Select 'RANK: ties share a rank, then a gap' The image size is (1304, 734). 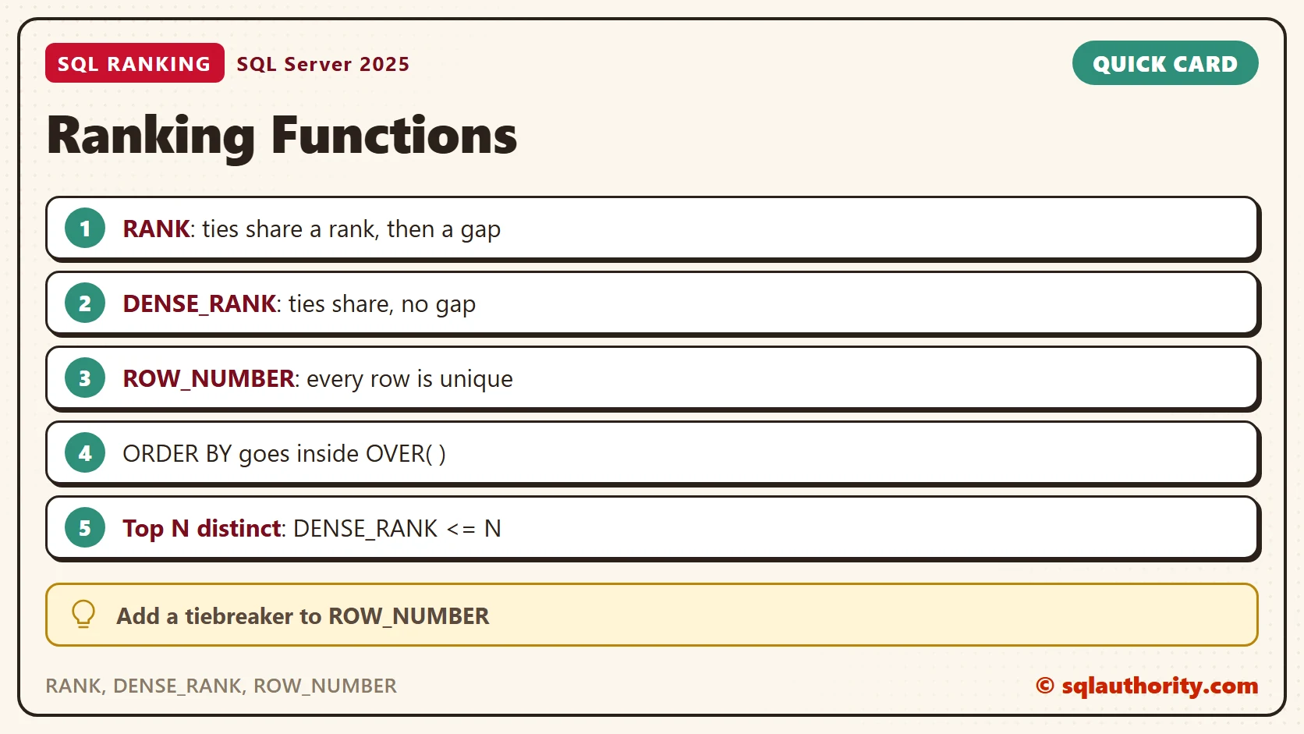click(312, 229)
